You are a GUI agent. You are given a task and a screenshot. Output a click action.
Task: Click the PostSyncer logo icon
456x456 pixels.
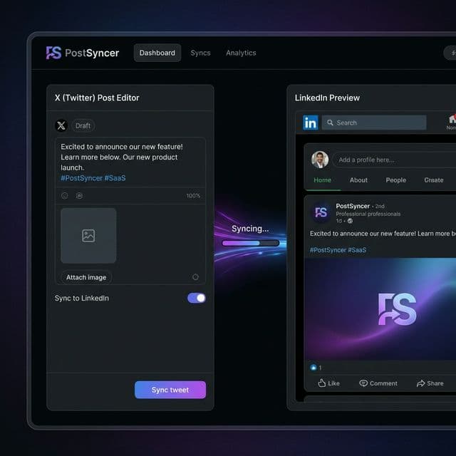tap(54, 53)
